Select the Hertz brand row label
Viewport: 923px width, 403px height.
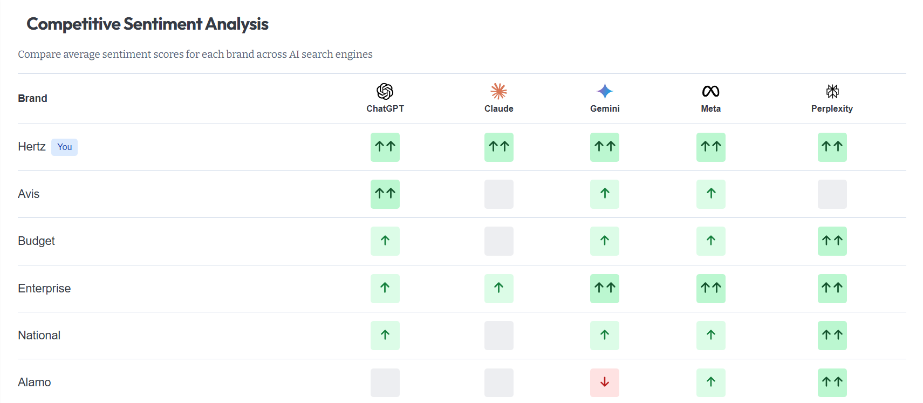point(31,147)
